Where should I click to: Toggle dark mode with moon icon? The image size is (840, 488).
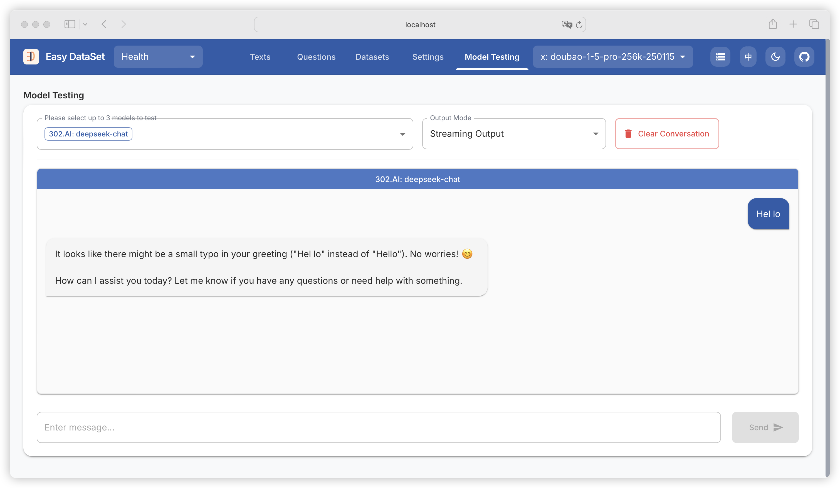coord(775,57)
